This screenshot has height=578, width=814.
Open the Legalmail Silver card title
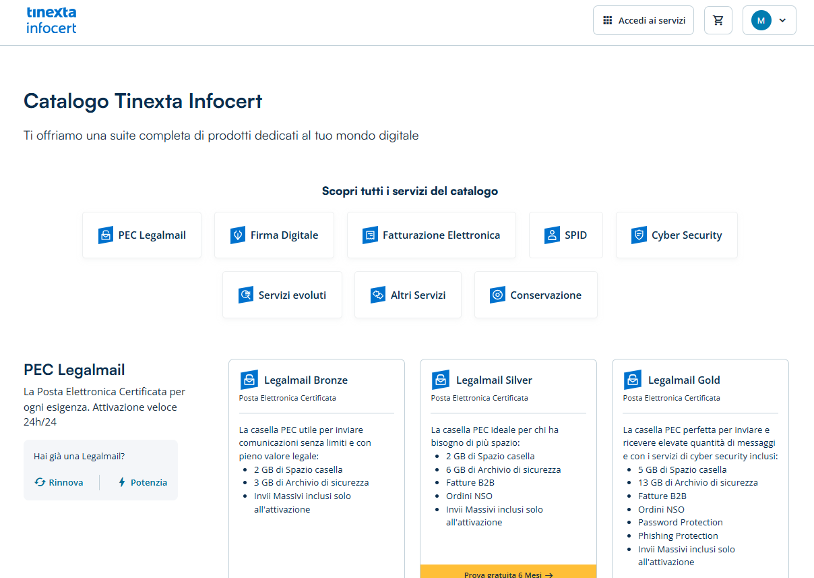pos(495,380)
